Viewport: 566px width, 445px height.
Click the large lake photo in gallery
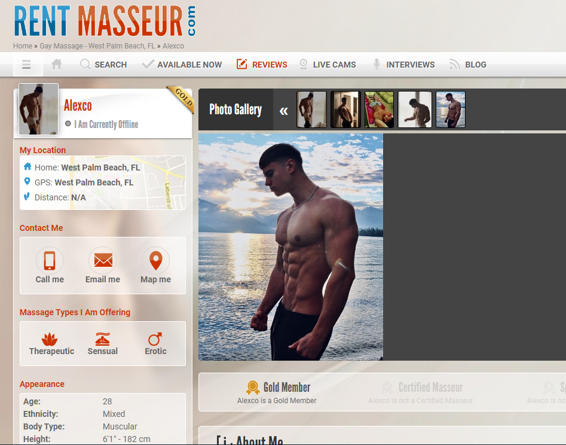point(290,247)
